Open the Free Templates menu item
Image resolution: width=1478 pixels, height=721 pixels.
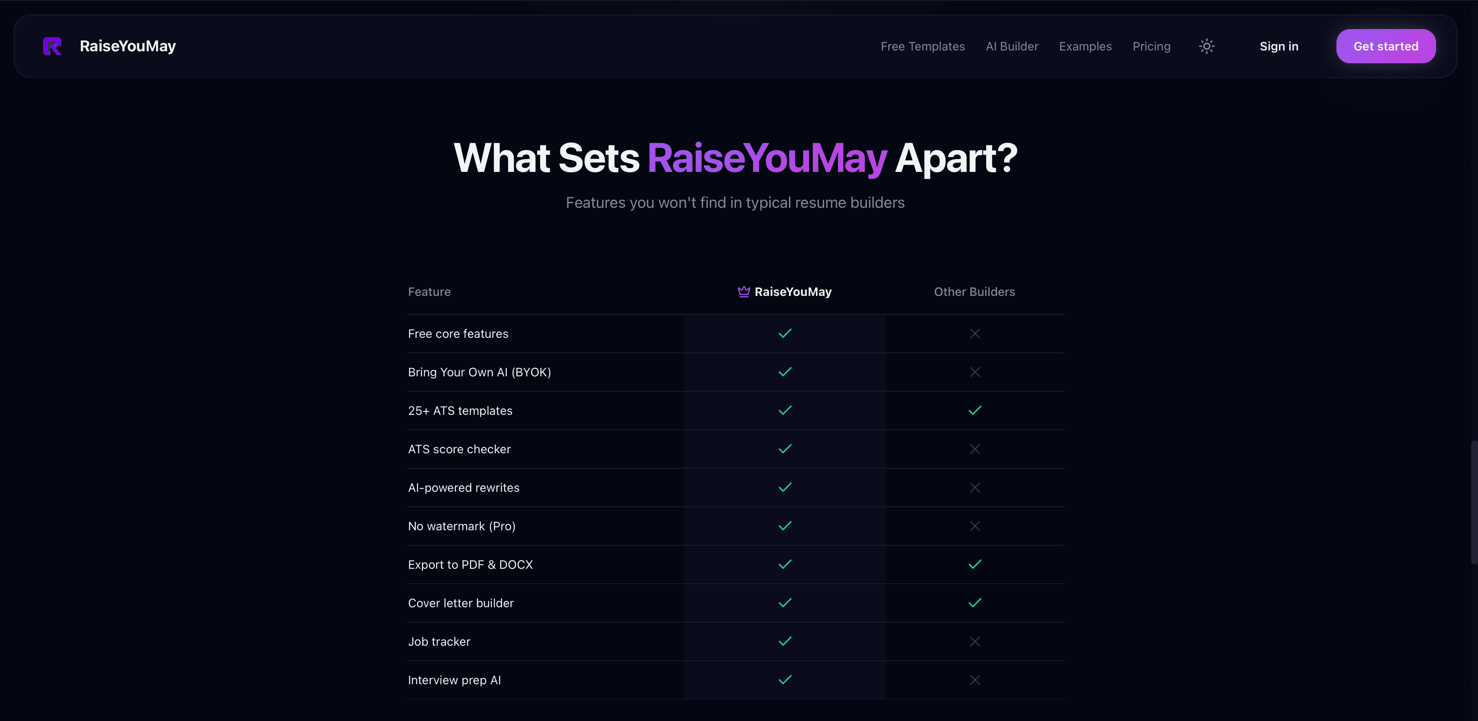click(x=922, y=46)
